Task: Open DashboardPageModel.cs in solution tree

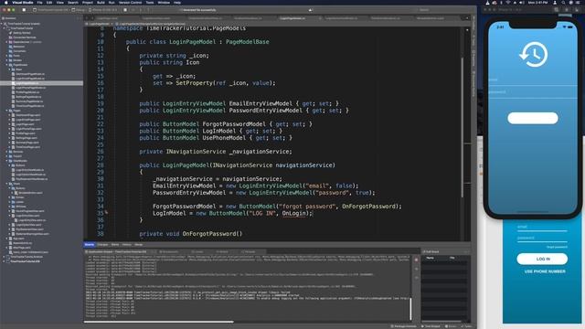Action: (x=30, y=74)
